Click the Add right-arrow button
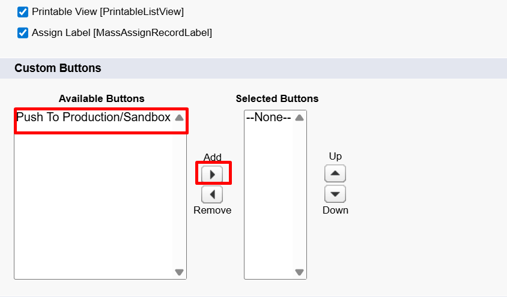The height and width of the screenshot is (297, 507). tap(212, 174)
